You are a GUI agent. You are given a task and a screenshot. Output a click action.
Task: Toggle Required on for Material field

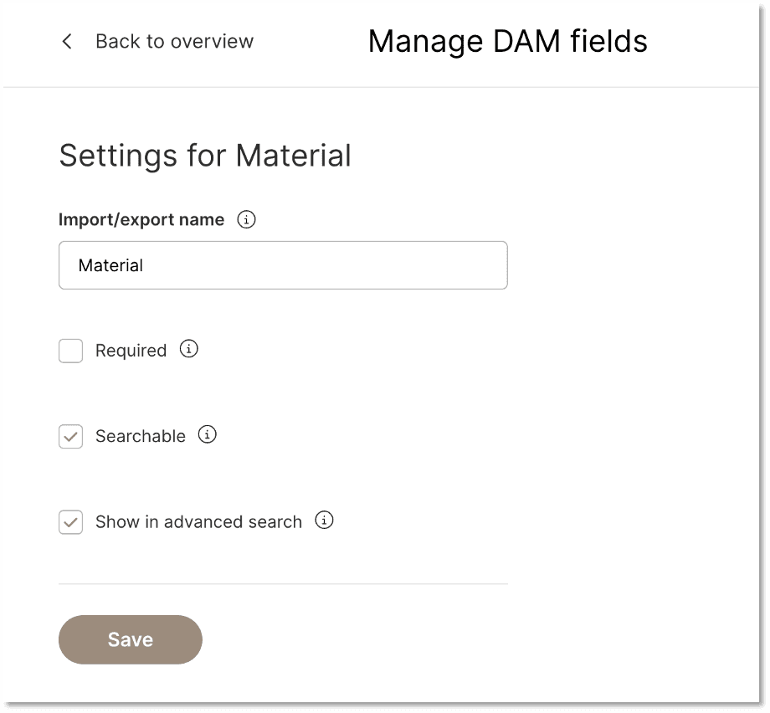pyautogui.click(x=70, y=351)
